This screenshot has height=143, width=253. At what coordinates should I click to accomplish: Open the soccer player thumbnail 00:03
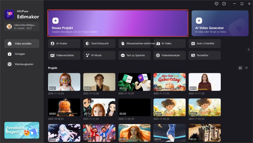coord(170,133)
